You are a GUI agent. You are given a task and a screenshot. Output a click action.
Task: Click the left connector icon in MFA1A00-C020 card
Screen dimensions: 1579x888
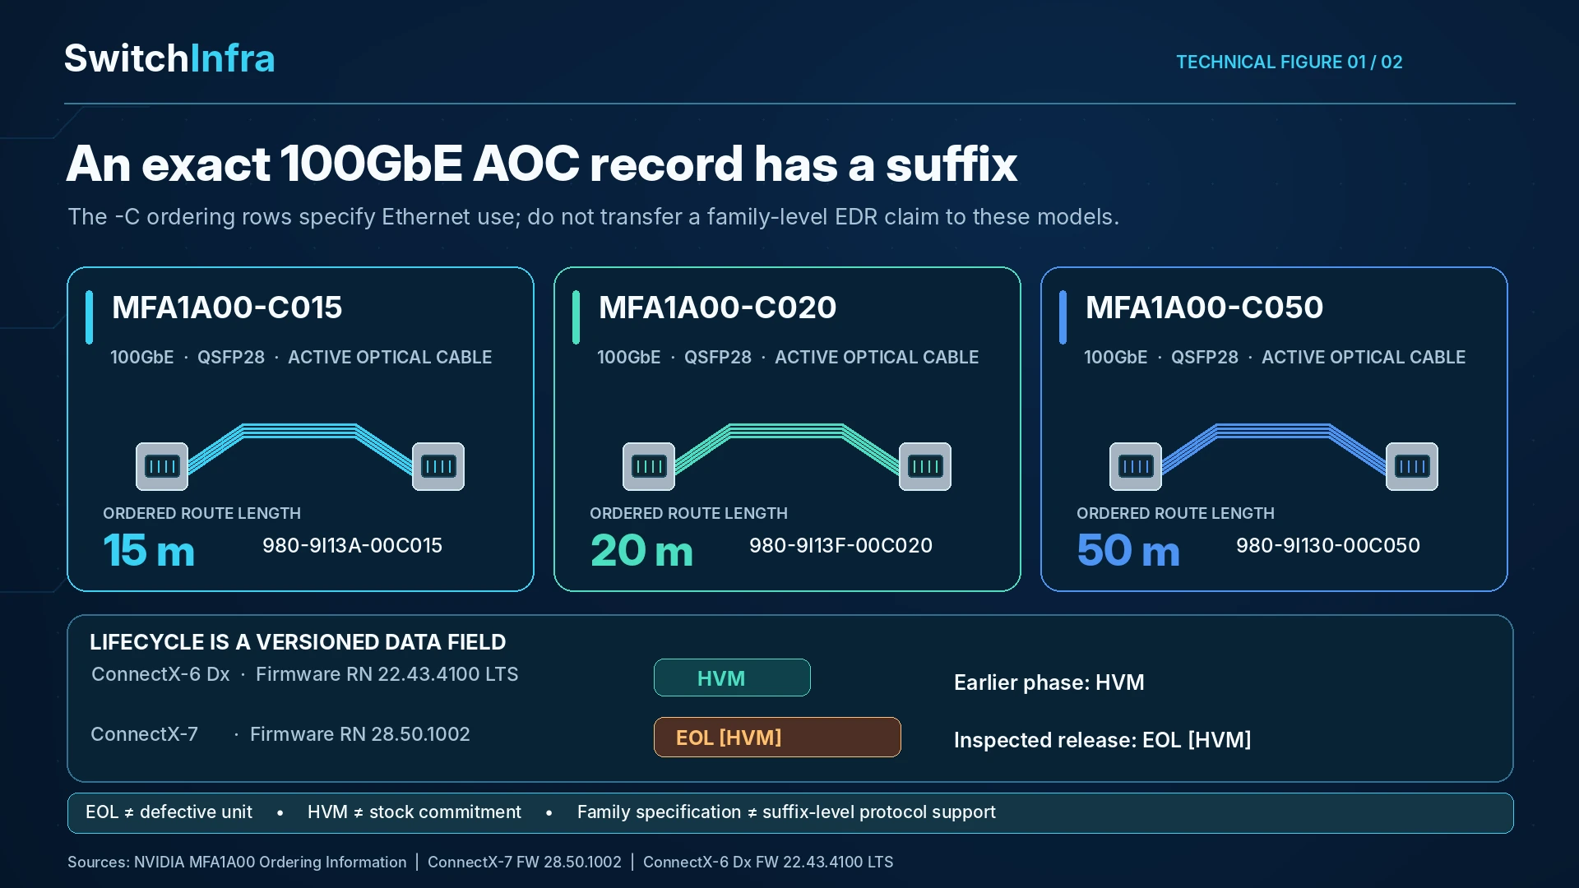649,466
